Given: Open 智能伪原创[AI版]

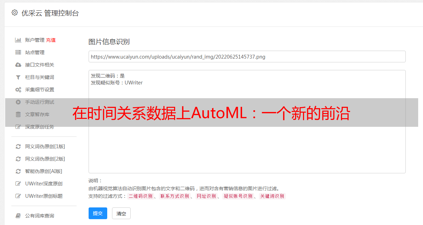Looking at the screenshot, I should [x=44, y=171].
